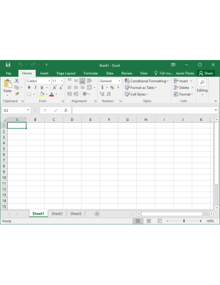Switch to the Page Layout tab

66,73
